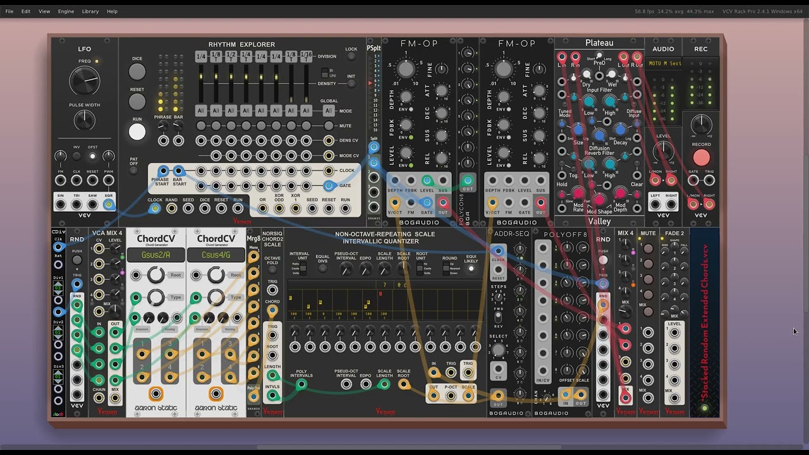Click the NORSIQ CHORD output jack

tap(272, 311)
